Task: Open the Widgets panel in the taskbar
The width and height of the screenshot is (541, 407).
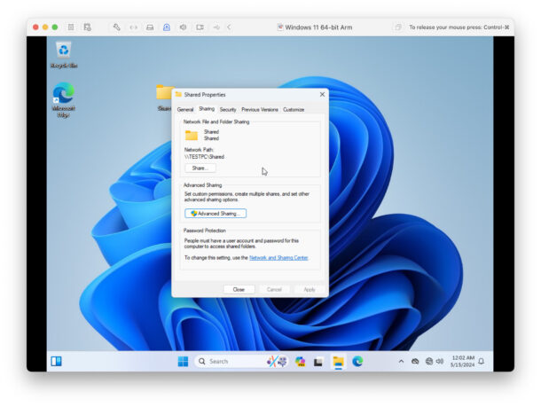Action: [56, 361]
